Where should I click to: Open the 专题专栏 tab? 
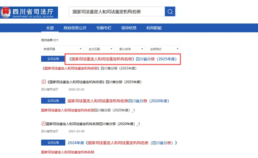coord(104,28)
